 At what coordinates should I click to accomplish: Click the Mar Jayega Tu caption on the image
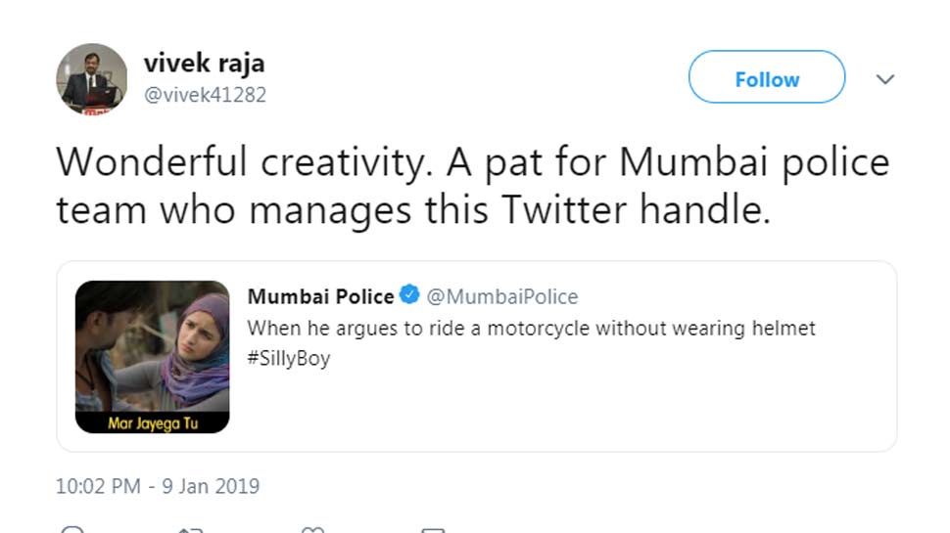[153, 422]
